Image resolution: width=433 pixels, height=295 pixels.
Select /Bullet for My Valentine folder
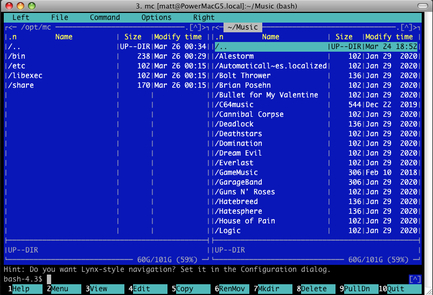click(x=316, y=95)
